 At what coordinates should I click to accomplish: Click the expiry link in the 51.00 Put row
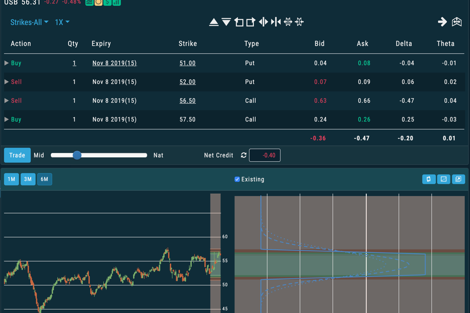click(115, 63)
